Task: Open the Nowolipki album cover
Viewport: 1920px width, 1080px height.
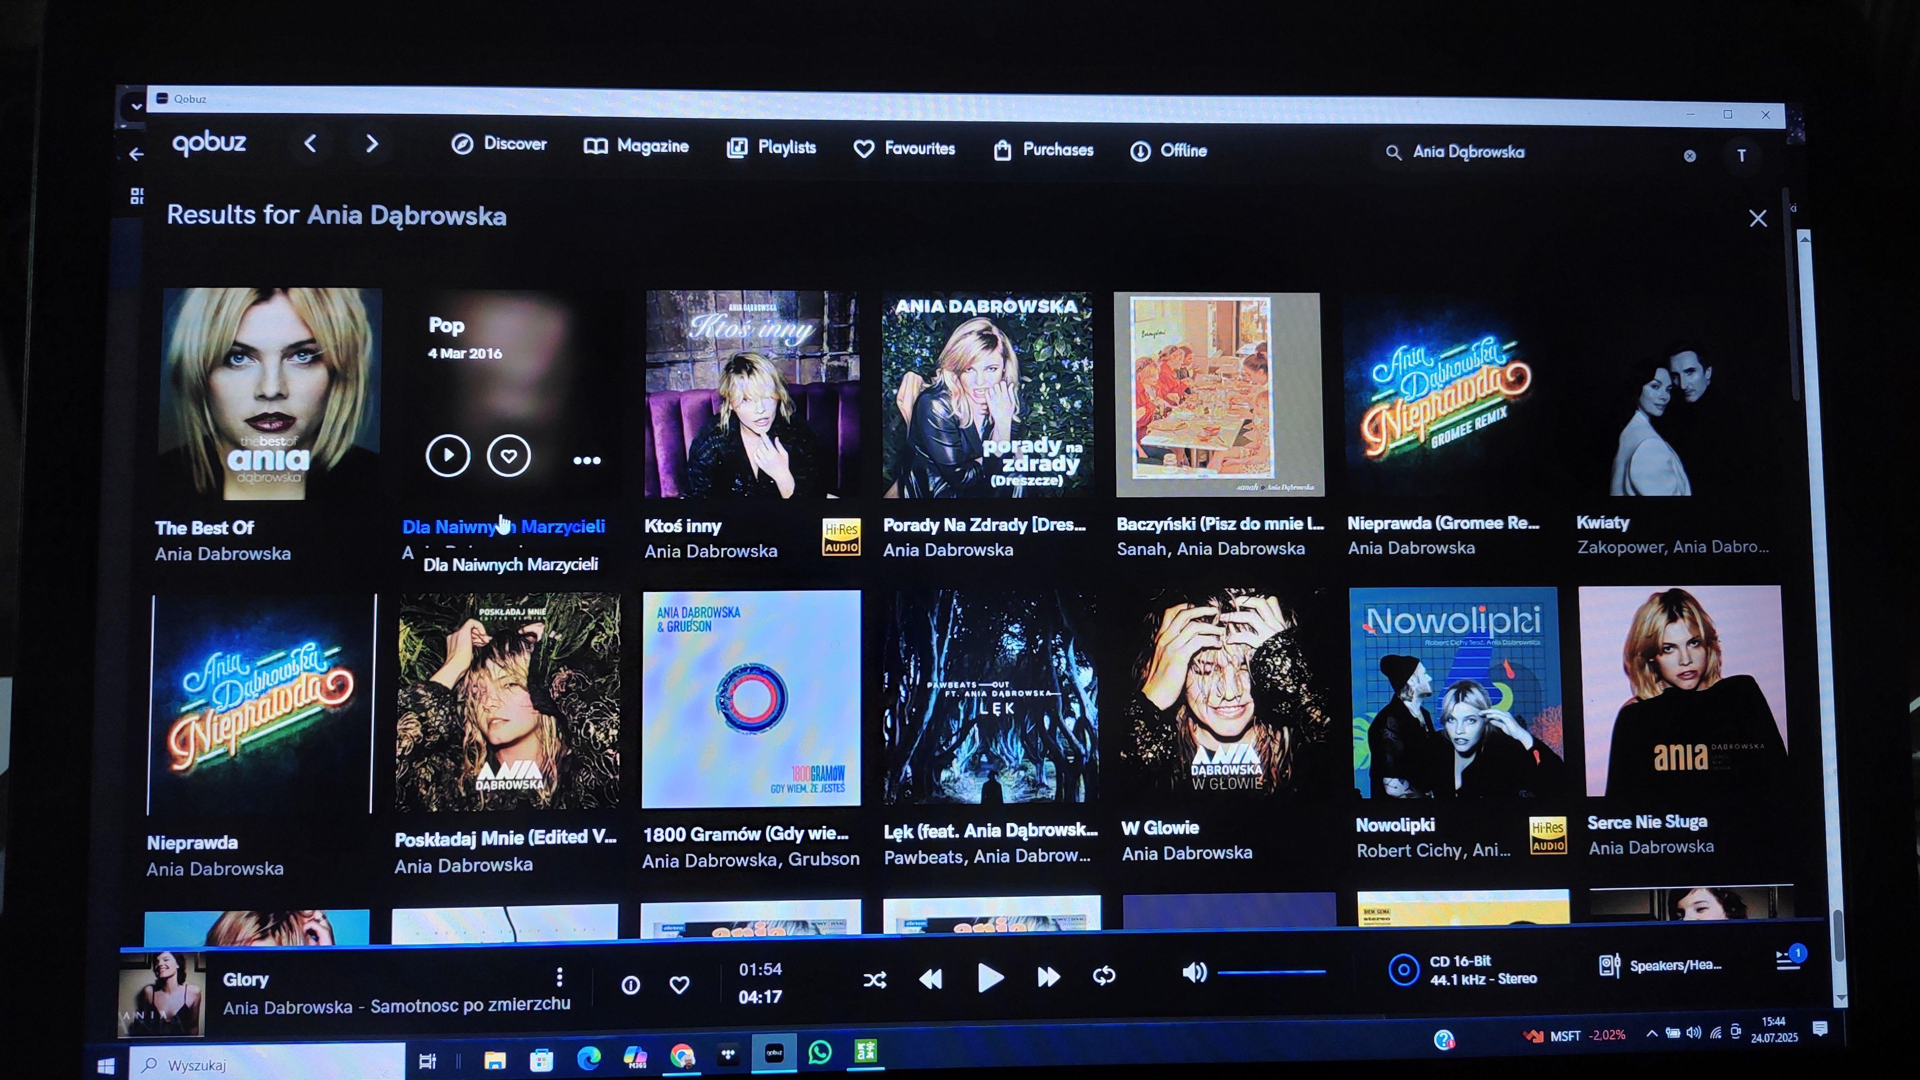Action: [1457, 692]
